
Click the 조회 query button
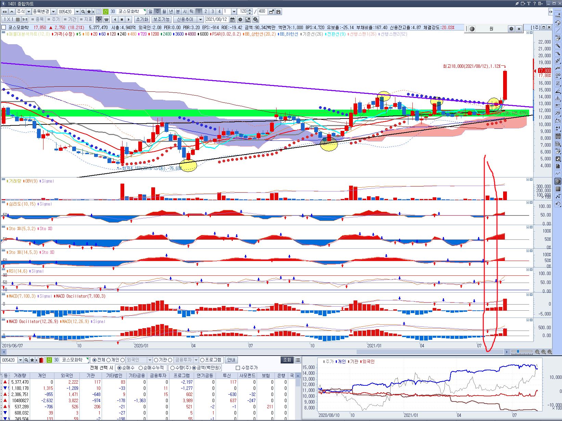(x=287, y=360)
